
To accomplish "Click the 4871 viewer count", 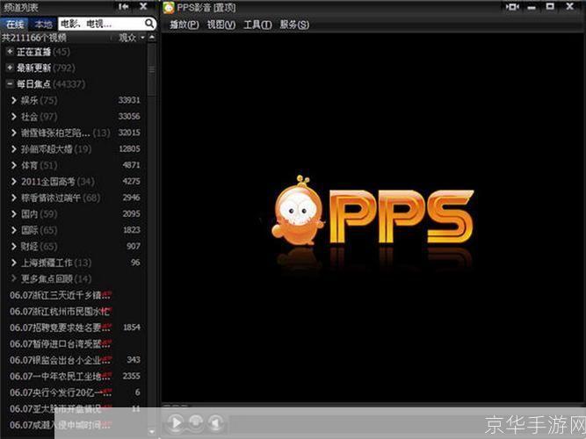I will click(131, 165).
